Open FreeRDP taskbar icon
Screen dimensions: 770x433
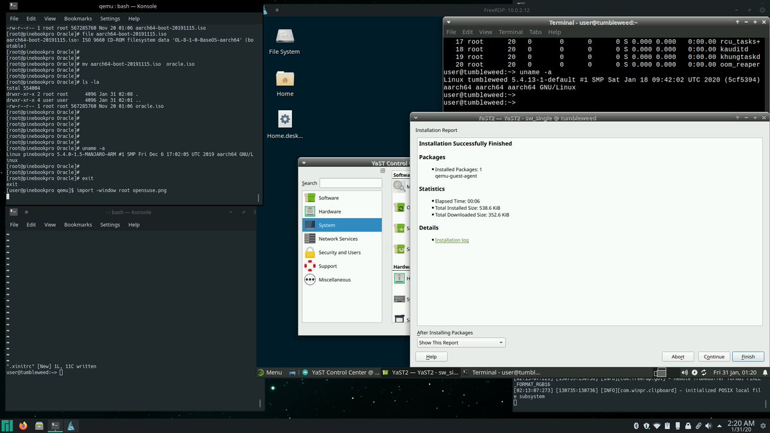[x=72, y=425]
